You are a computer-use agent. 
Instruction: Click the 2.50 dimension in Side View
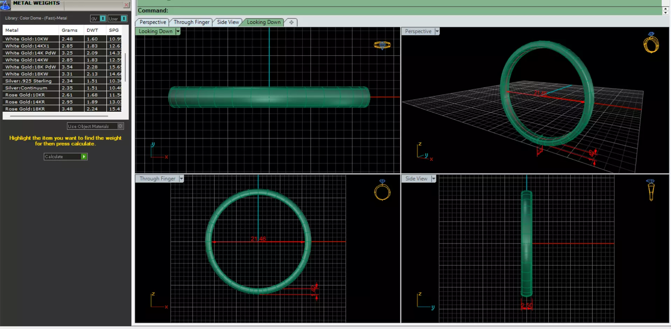point(527,306)
